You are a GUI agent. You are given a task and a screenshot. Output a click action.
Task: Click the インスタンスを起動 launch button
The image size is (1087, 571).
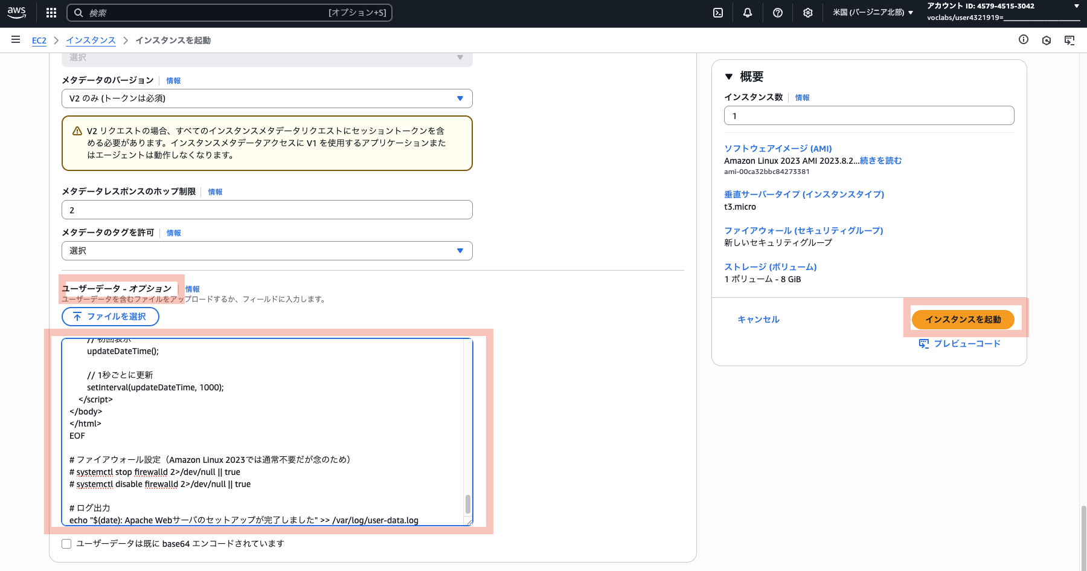[963, 320]
